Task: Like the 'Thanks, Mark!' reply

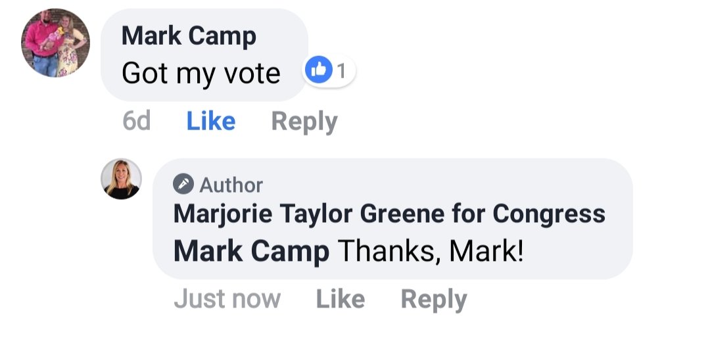Action: 341,299
